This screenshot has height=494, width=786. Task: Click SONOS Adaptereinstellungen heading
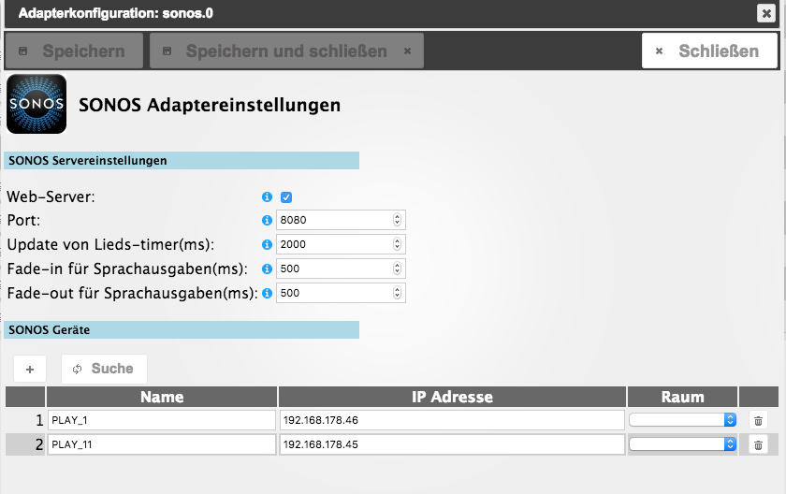210,105
